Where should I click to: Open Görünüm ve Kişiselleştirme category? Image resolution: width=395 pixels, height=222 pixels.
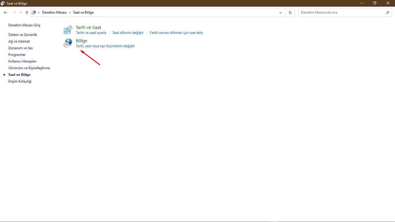[x=29, y=68]
